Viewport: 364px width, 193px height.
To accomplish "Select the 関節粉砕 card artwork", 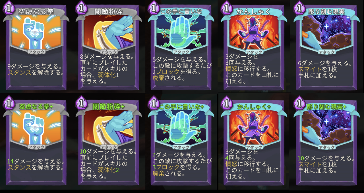I will coord(109,33).
